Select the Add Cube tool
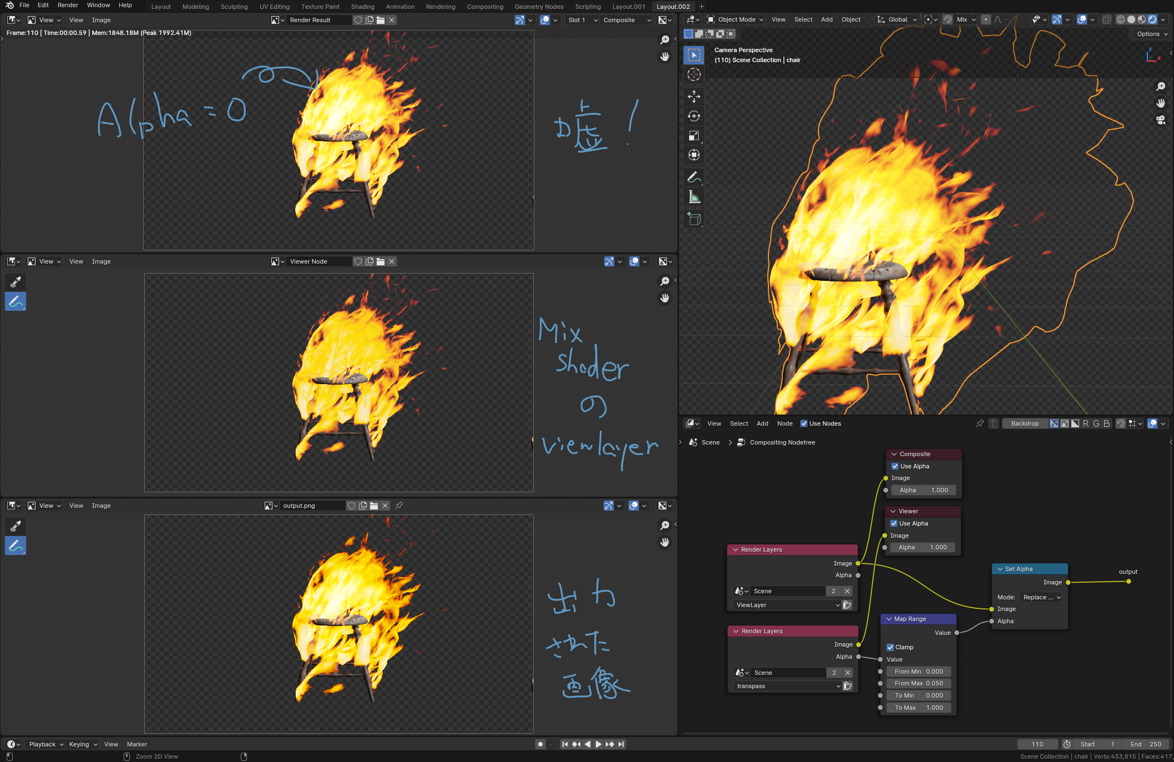The height and width of the screenshot is (762, 1174). (694, 219)
